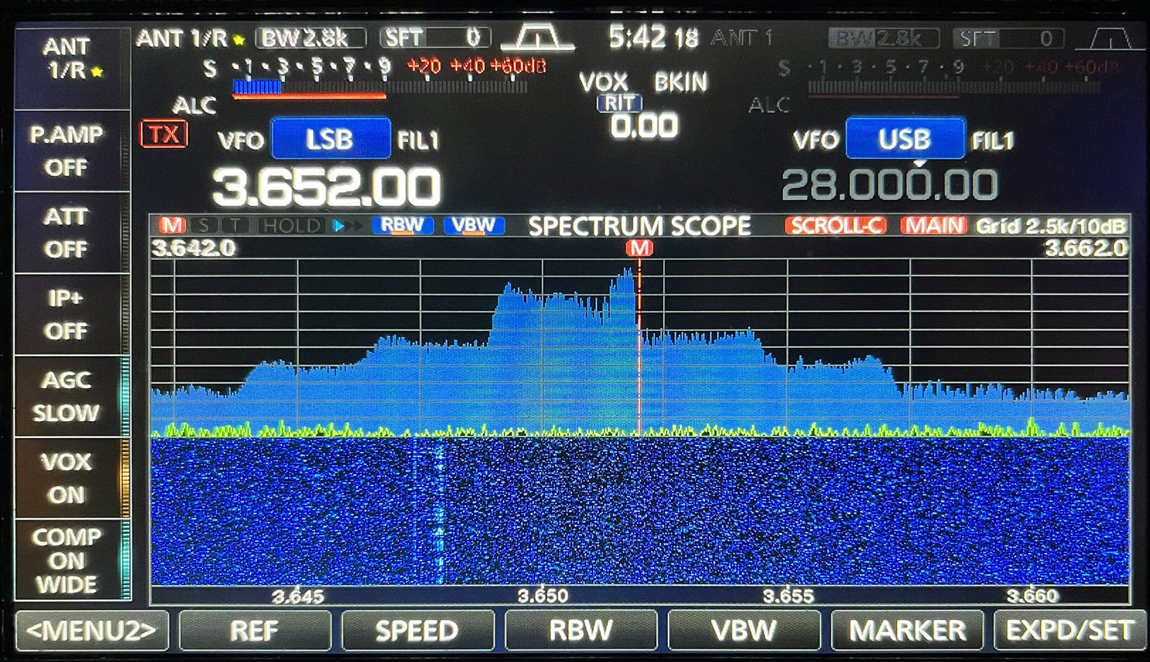
Task: Switch to the <MENU2> menu page
Action: pos(91,631)
